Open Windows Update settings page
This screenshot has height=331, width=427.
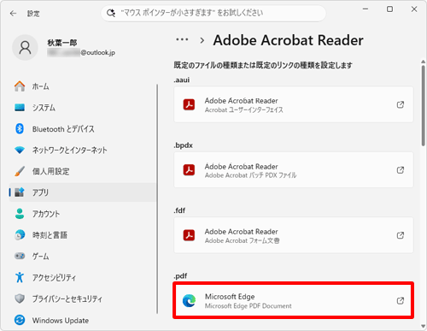click(83, 320)
